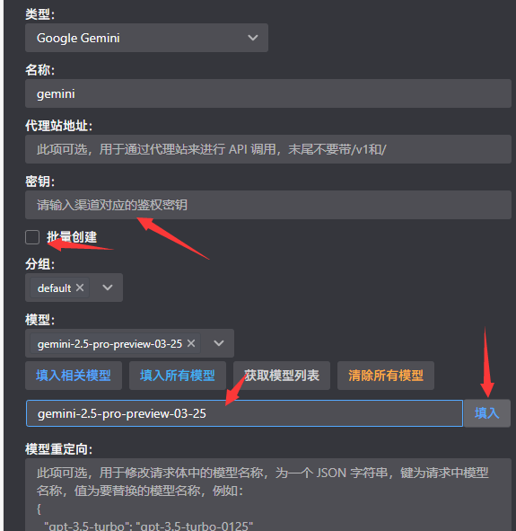Screen dimensions: 516x531
Task: Enable the 批量创建 checkbox
Action: point(32,237)
